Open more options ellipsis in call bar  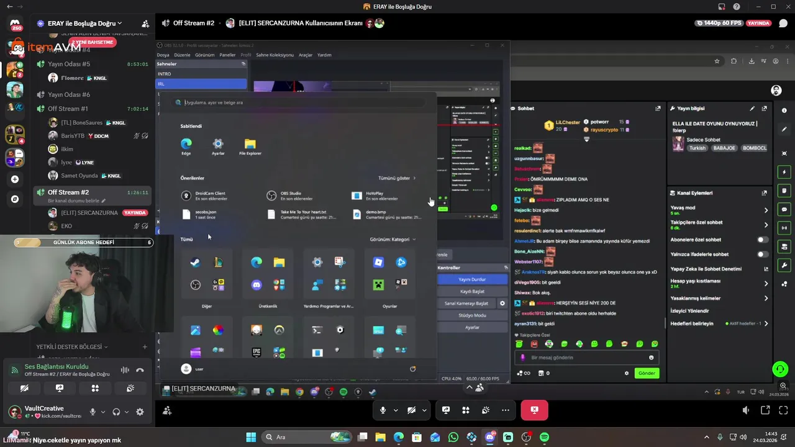click(506, 410)
